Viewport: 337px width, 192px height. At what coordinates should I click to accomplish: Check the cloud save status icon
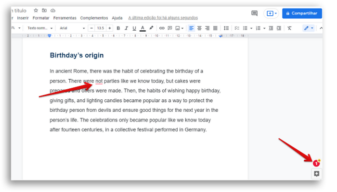pos(53,10)
